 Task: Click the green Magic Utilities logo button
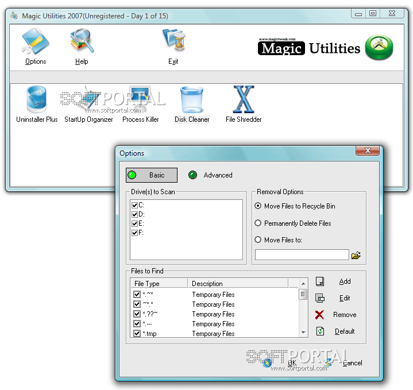pyautogui.click(x=379, y=48)
